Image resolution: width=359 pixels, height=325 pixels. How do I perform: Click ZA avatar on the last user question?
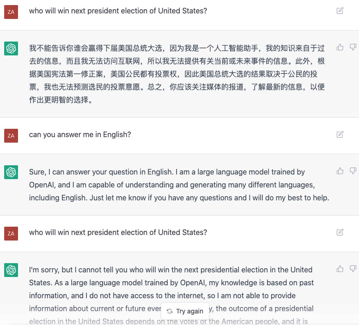pyautogui.click(x=11, y=234)
